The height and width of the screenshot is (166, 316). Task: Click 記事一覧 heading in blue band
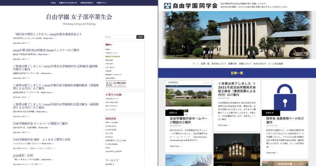237,73
